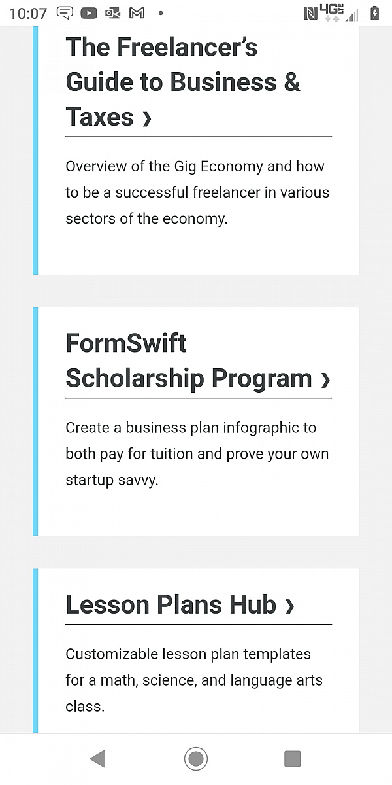
Task: Tap the camera recorder notification icon
Action: (x=112, y=12)
